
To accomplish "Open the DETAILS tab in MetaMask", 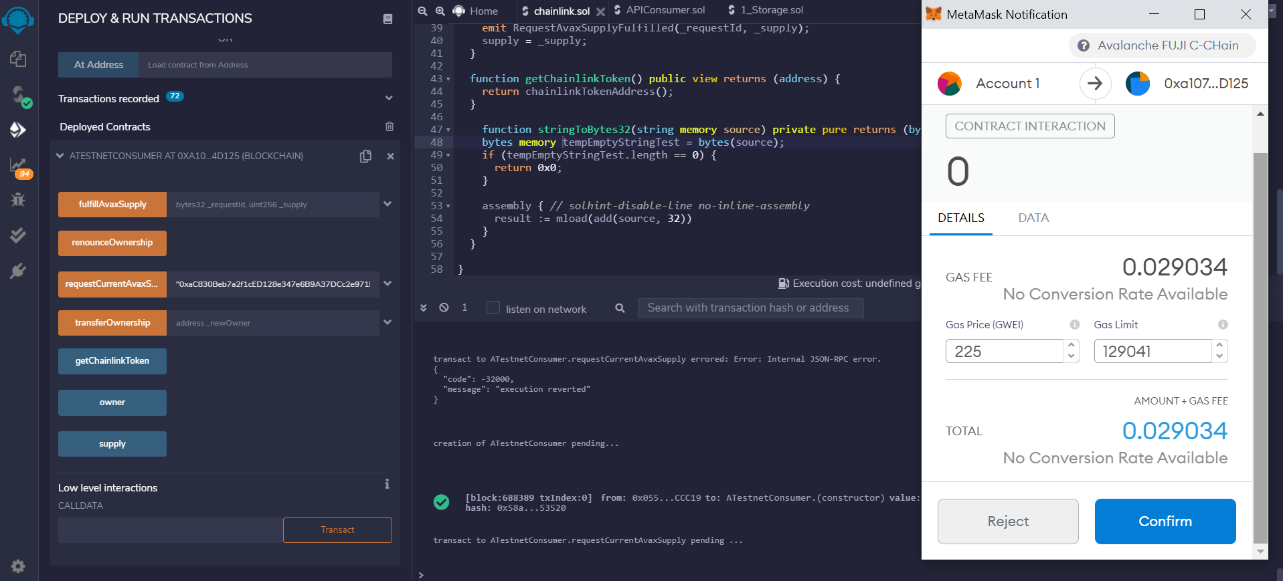I will click(961, 218).
